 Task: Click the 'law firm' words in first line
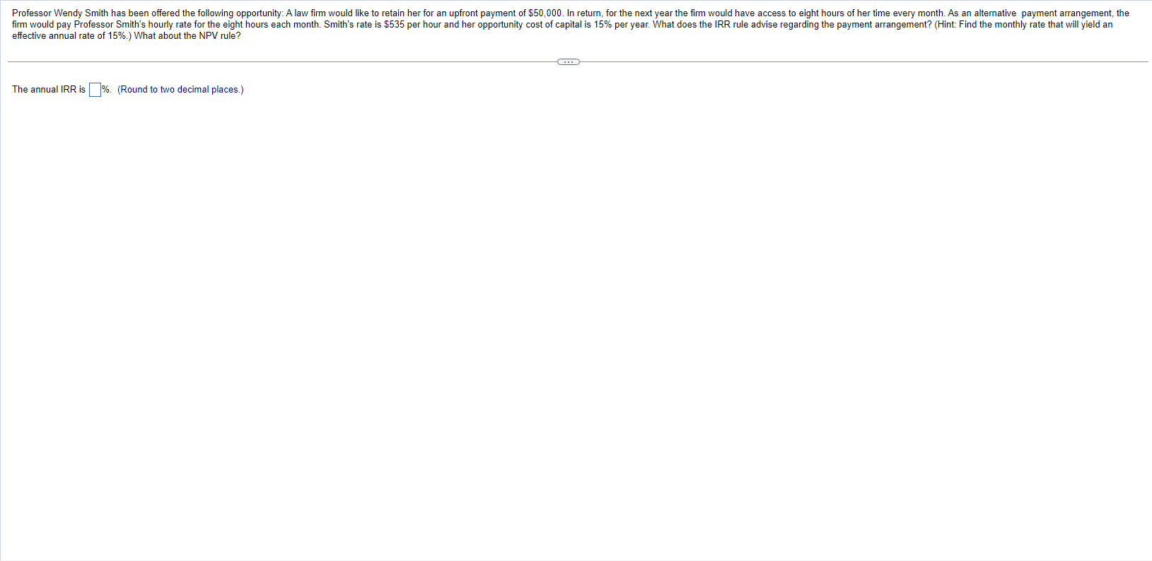coord(310,13)
